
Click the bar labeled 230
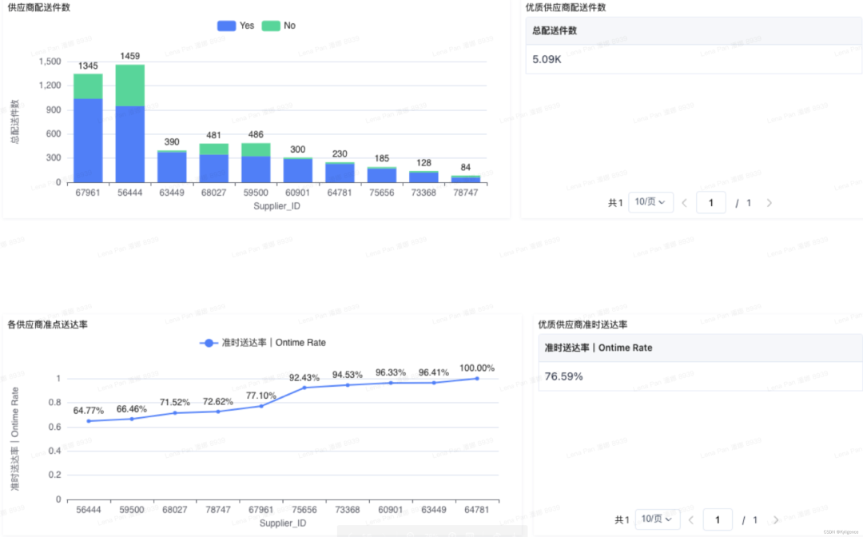[340, 173]
